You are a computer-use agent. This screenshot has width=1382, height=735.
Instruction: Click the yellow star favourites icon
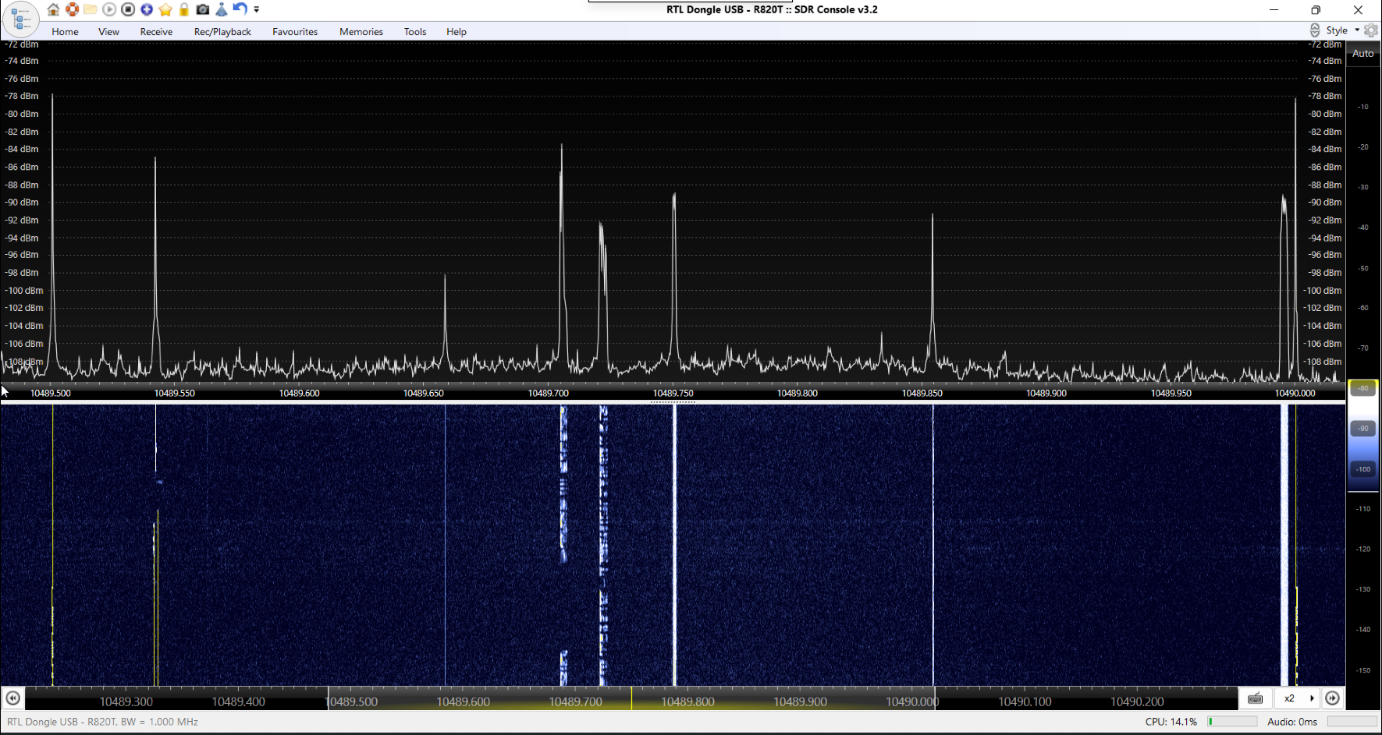point(165,9)
